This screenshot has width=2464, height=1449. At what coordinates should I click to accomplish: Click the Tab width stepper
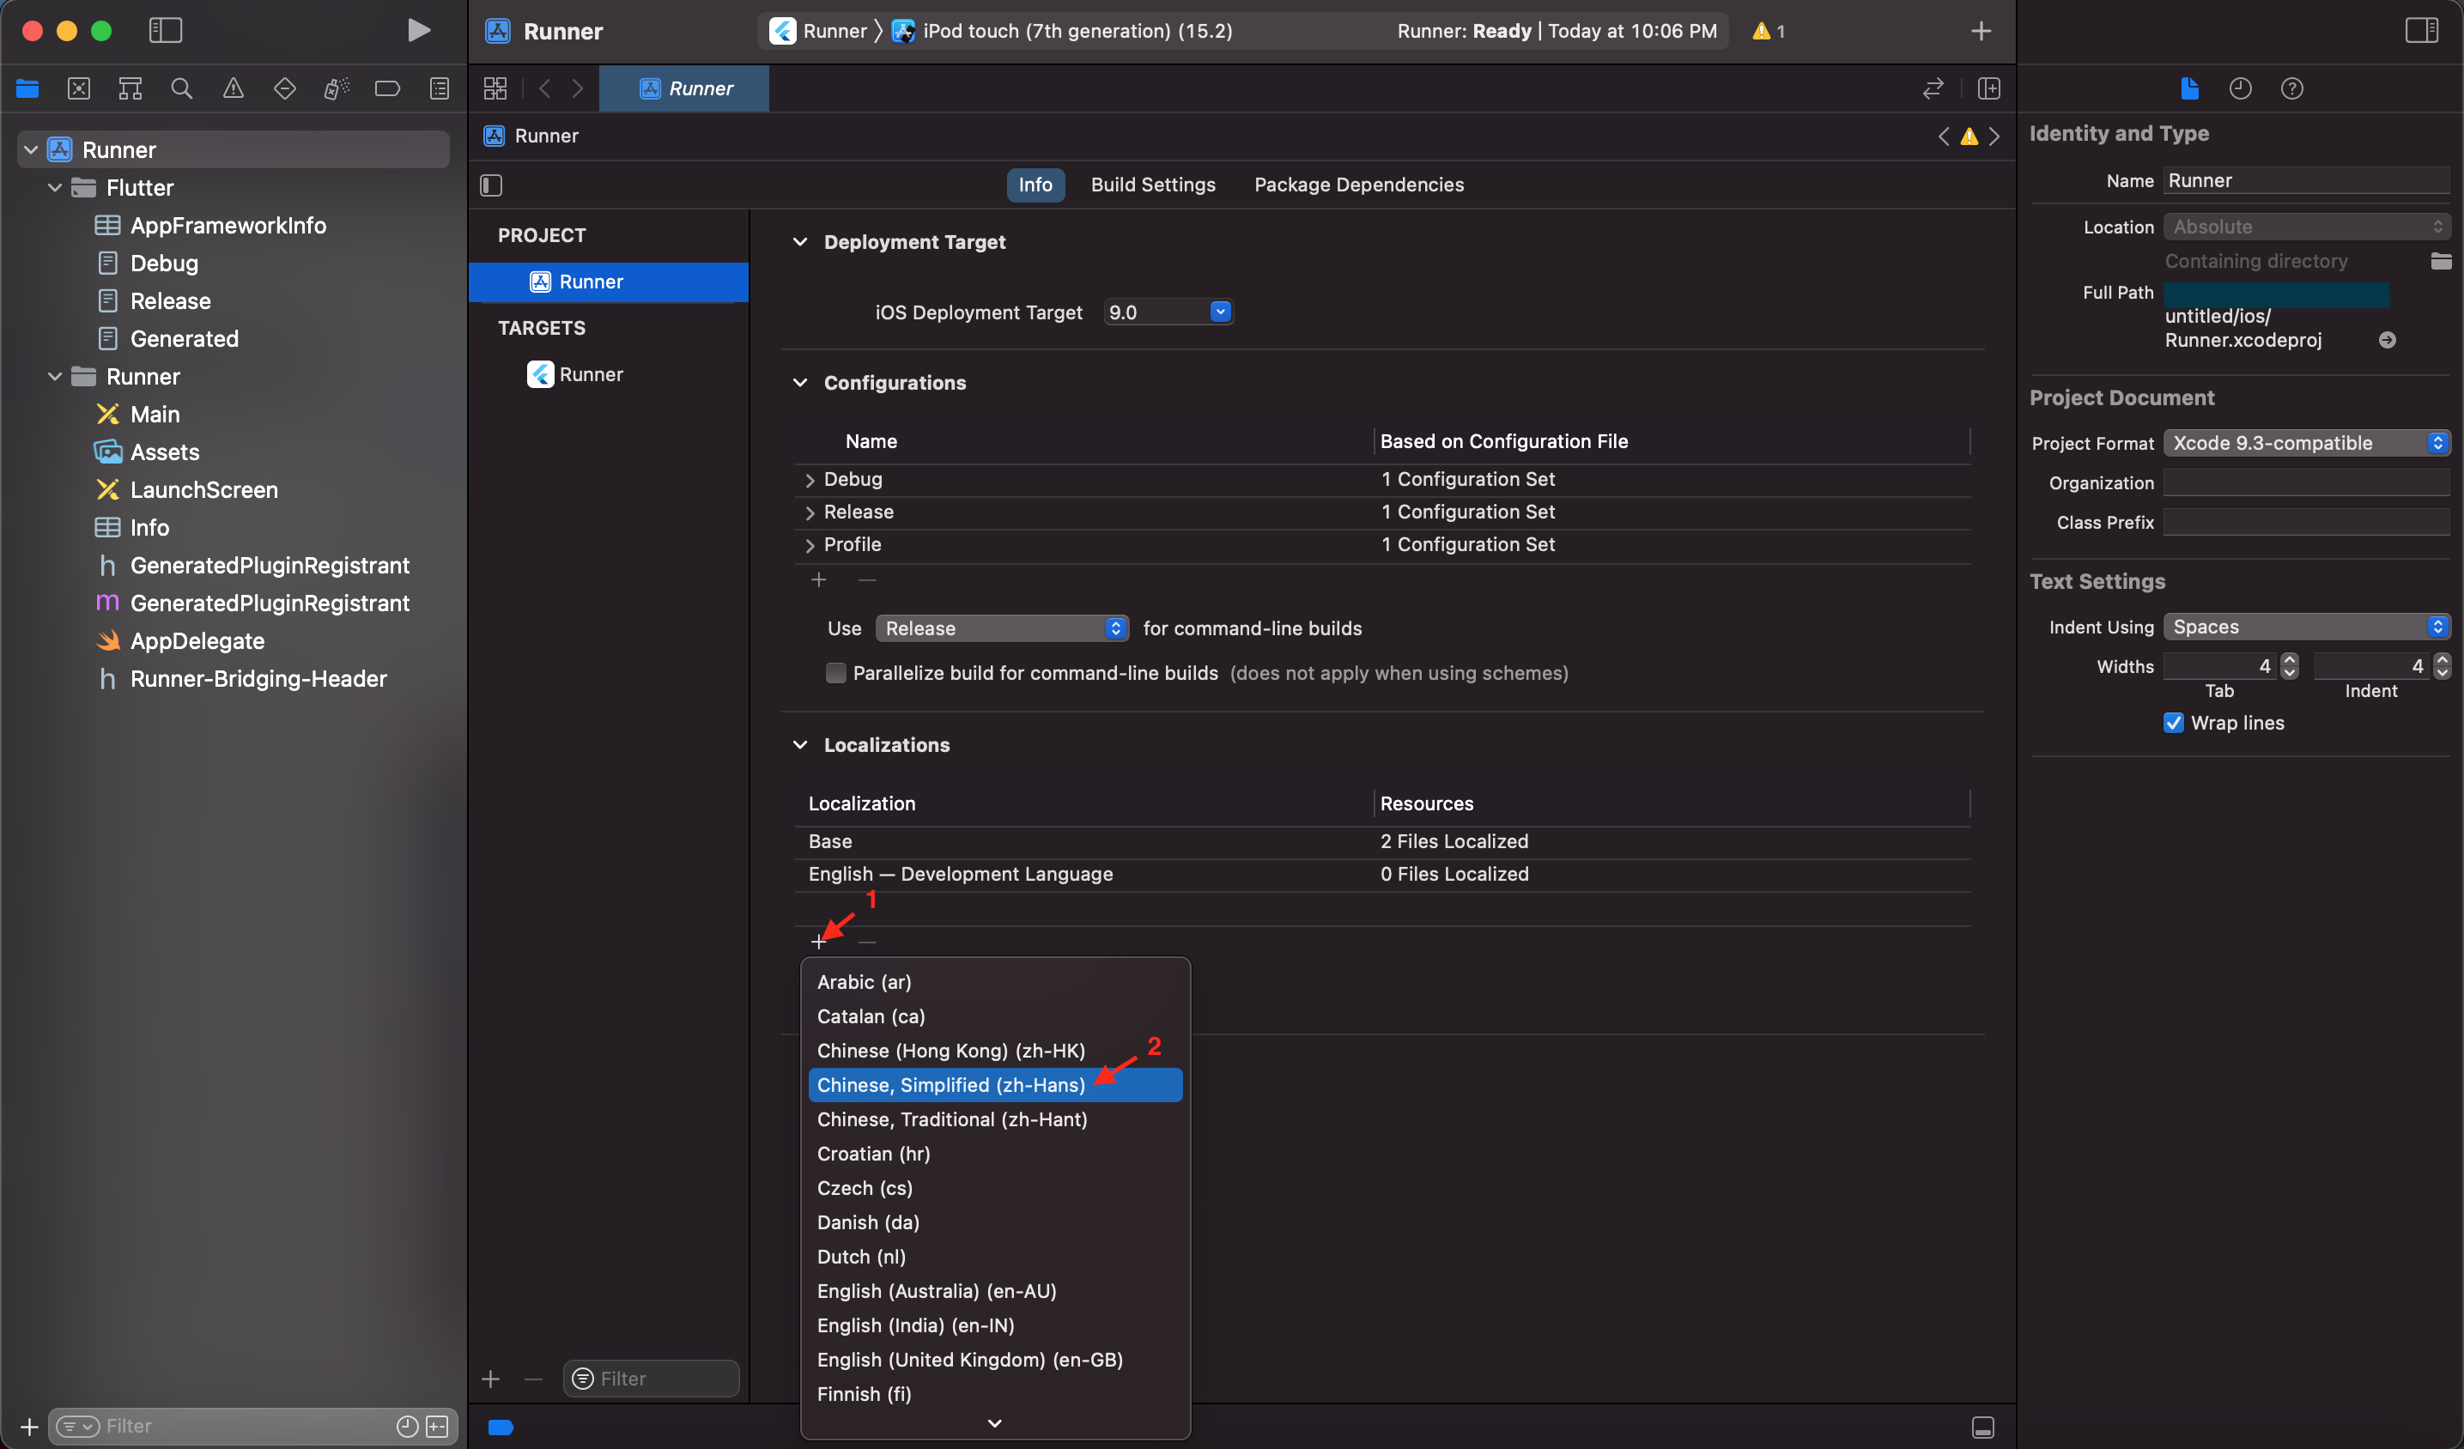[x=2289, y=666]
